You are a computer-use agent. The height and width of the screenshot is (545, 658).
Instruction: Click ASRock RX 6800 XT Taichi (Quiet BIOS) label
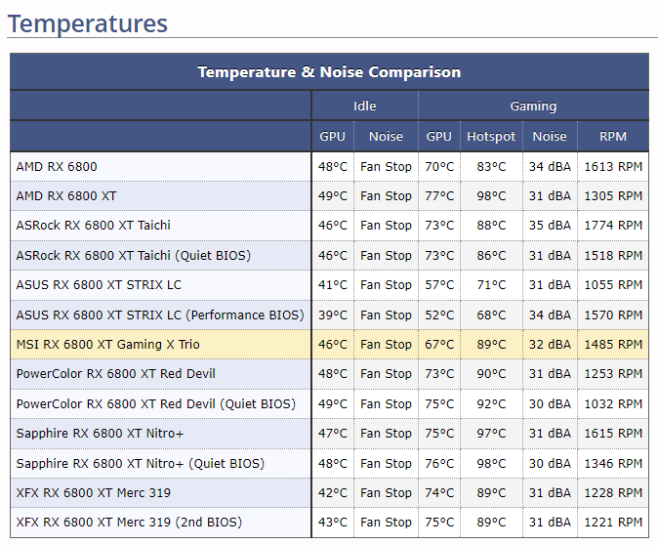point(133,255)
